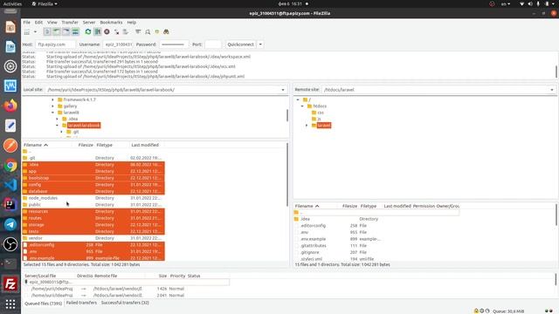This screenshot has width=559, height=314.
Task: Expand the remote laravel tree node
Action: pyautogui.click(x=307, y=126)
